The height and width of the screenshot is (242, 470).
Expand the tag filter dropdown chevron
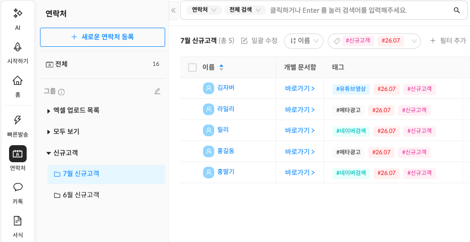tap(414, 41)
